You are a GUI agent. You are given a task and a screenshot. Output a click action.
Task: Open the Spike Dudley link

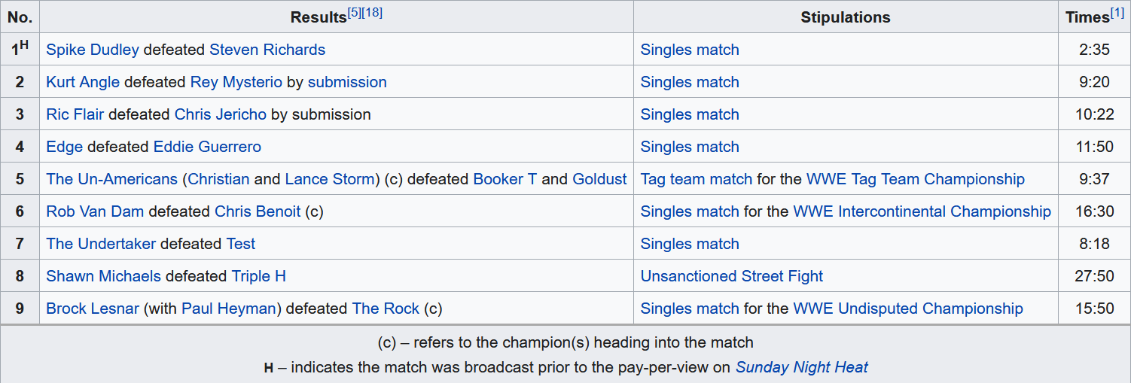[x=92, y=50]
